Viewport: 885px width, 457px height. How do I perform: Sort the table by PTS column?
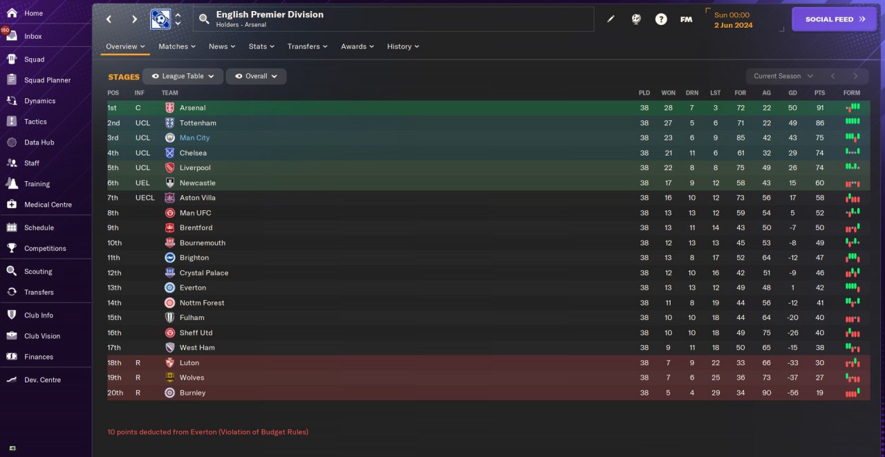coord(820,93)
